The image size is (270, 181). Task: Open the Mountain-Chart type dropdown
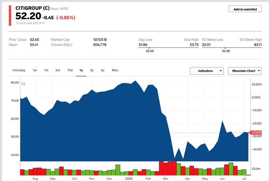coord(245,71)
